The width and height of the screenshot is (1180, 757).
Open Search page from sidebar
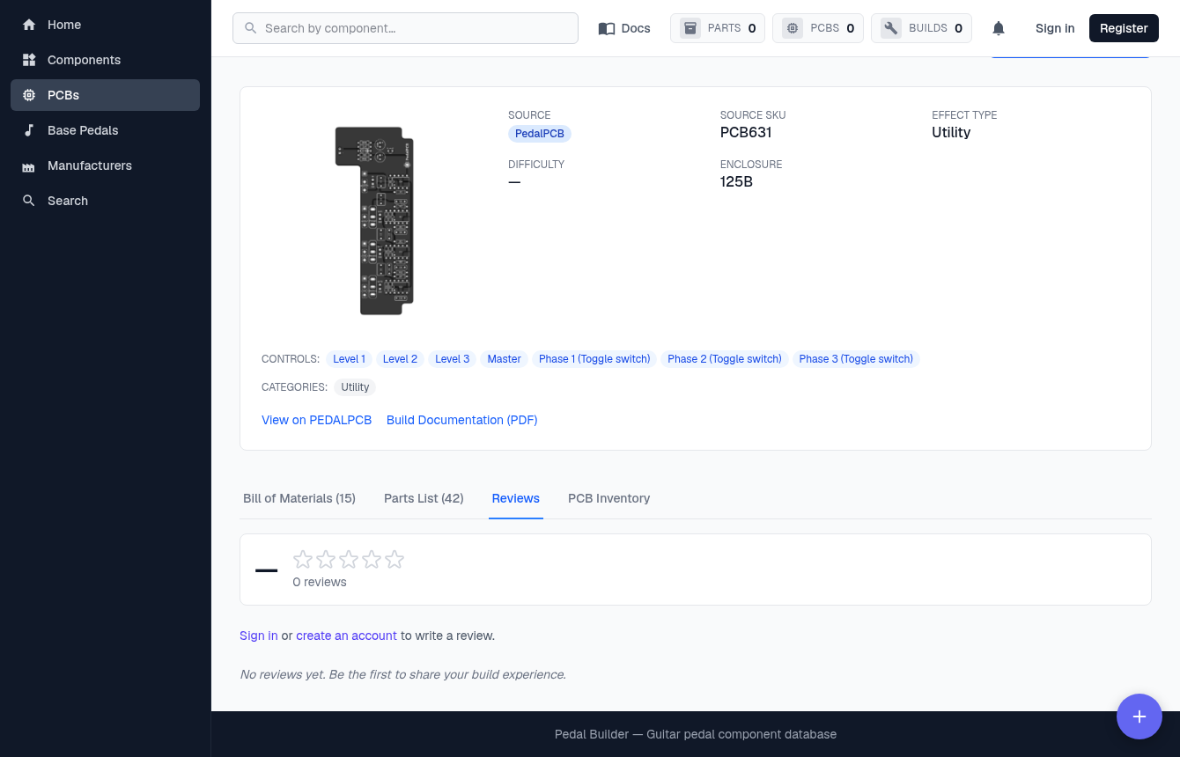(105, 201)
